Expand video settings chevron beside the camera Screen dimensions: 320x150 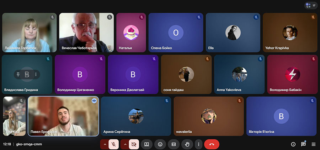125,144
